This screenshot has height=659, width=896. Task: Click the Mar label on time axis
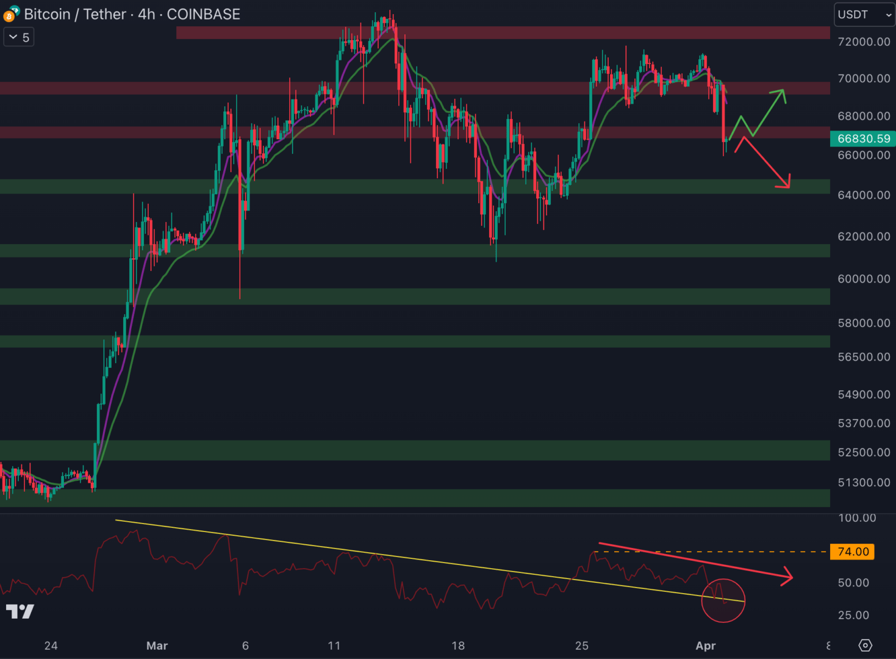157,646
